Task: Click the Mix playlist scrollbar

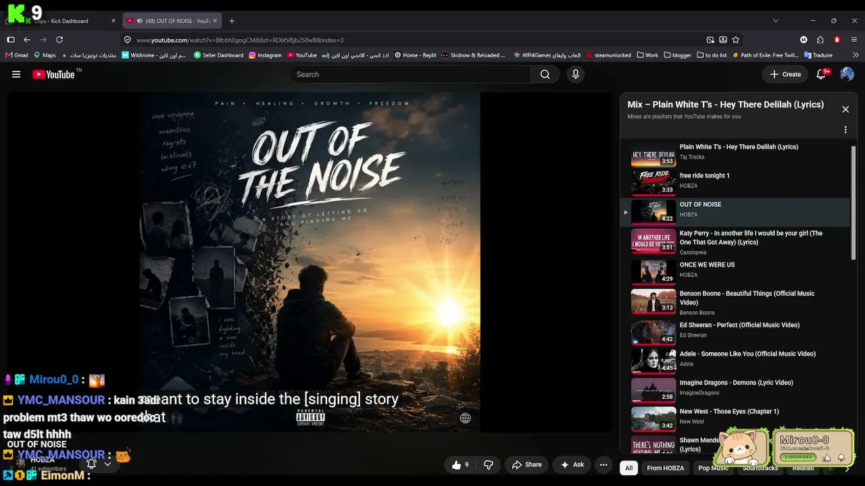Action: (x=853, y=202)
